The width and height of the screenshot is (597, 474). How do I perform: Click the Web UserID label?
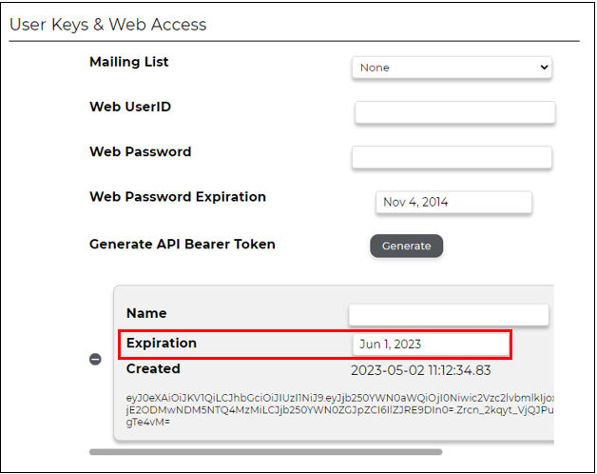130,107
